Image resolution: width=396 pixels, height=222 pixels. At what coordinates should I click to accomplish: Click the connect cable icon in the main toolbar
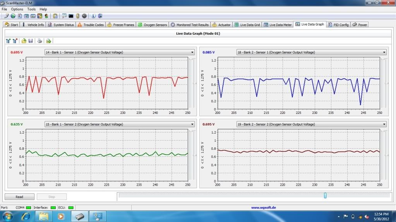[6, 16]
